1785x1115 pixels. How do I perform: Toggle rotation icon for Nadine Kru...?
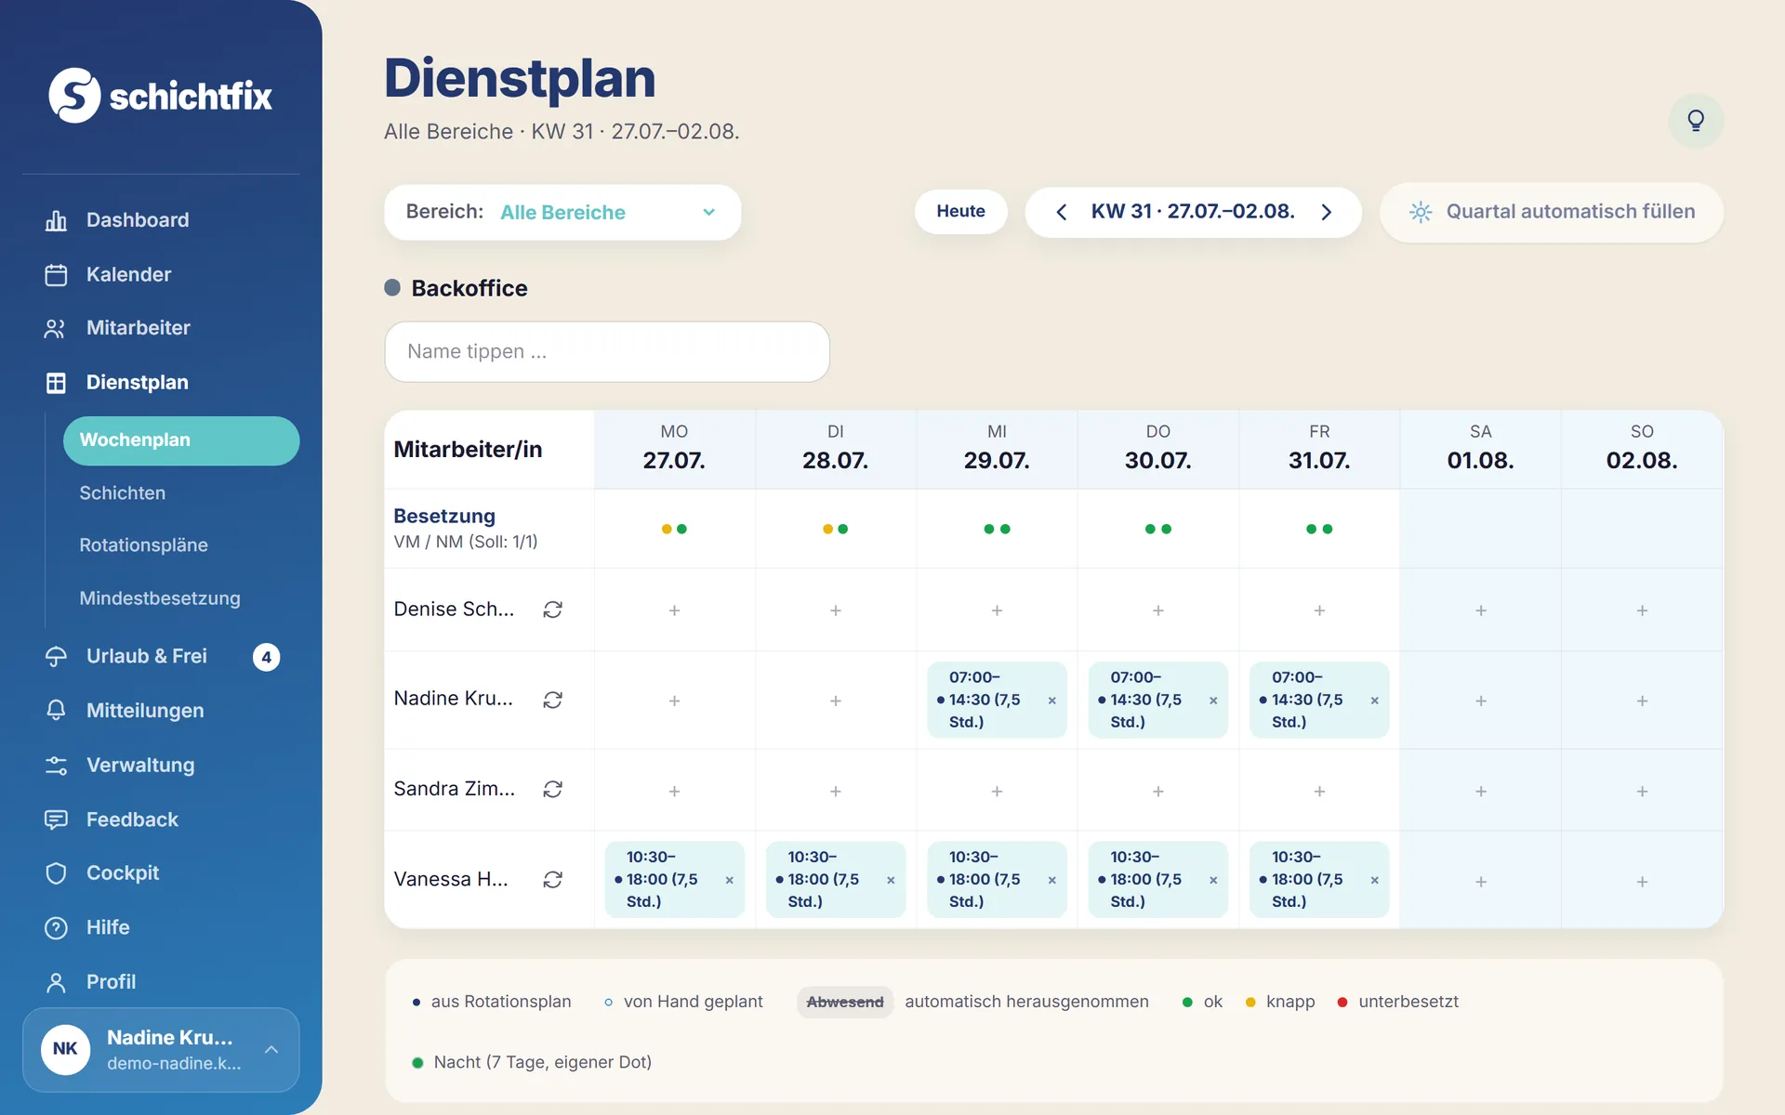point(553,700)
